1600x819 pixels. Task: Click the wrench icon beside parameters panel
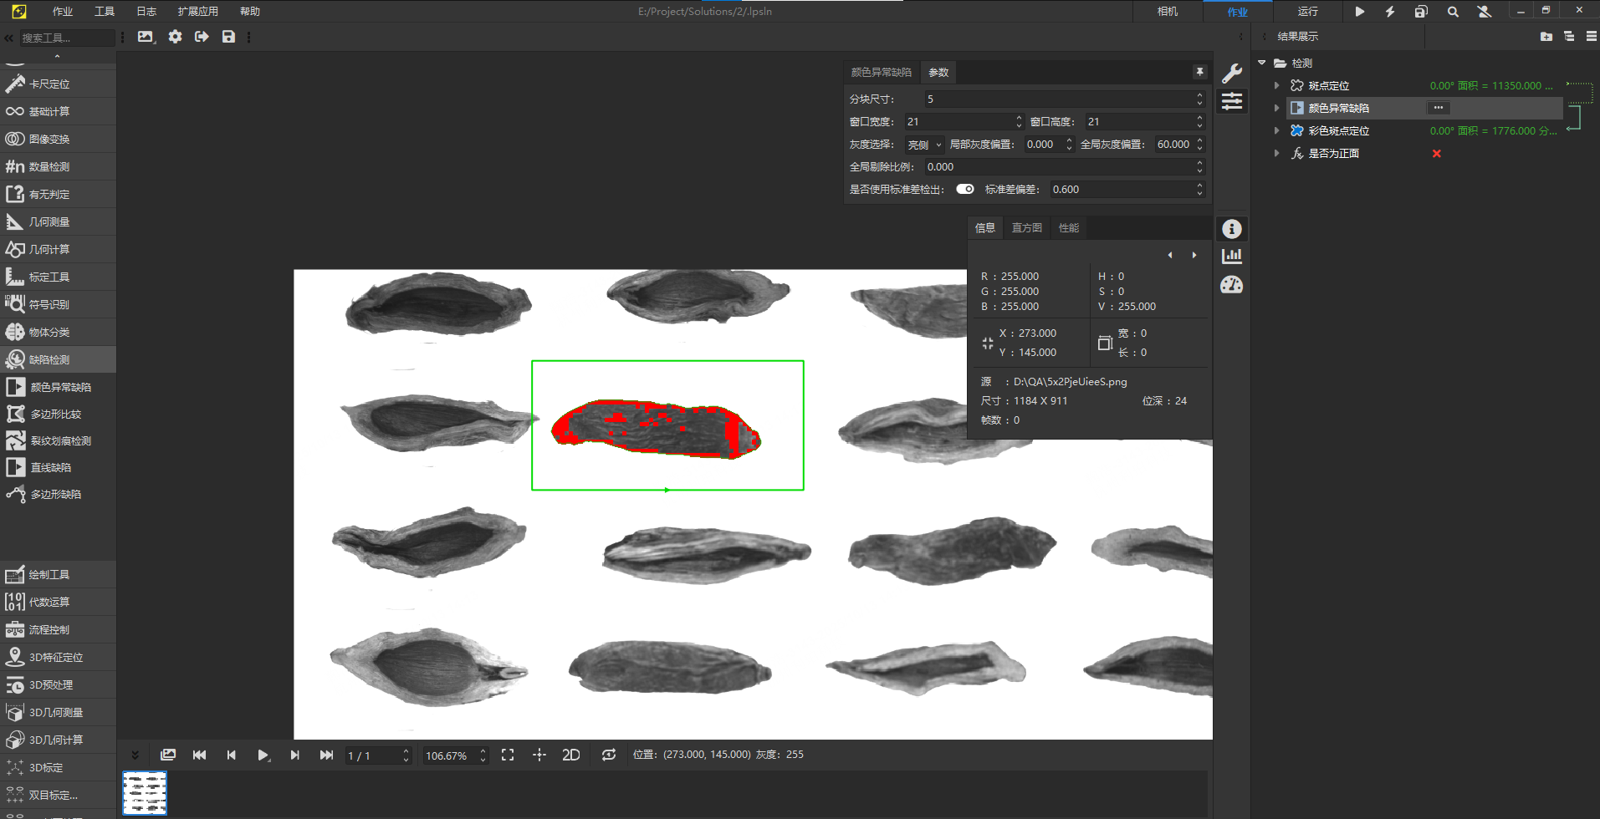coord(1231,74)
